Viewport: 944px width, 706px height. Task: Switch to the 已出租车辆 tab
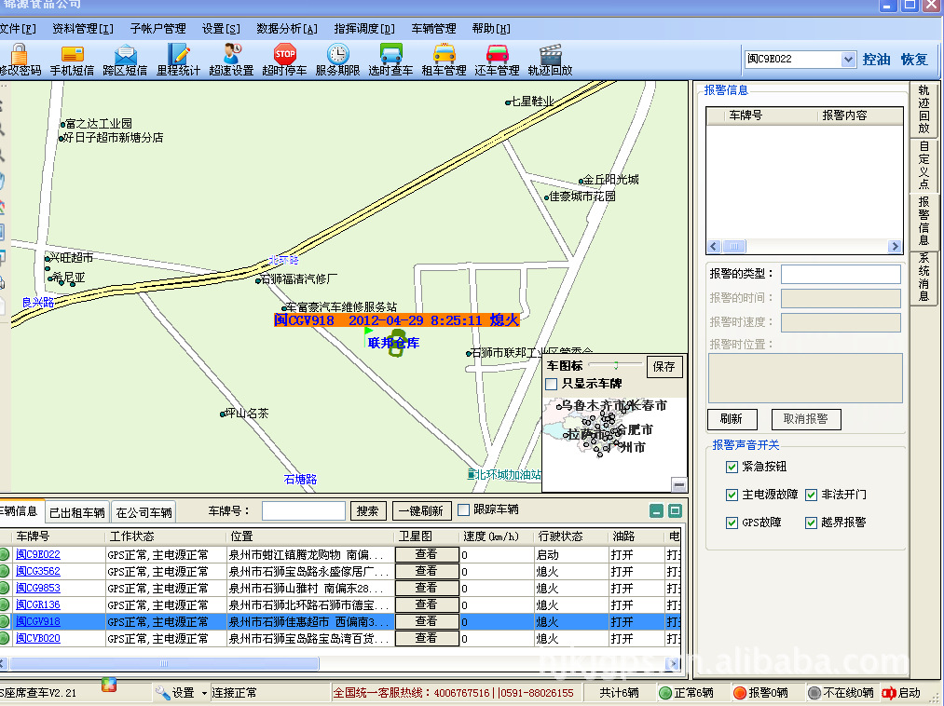coord(77,511)
